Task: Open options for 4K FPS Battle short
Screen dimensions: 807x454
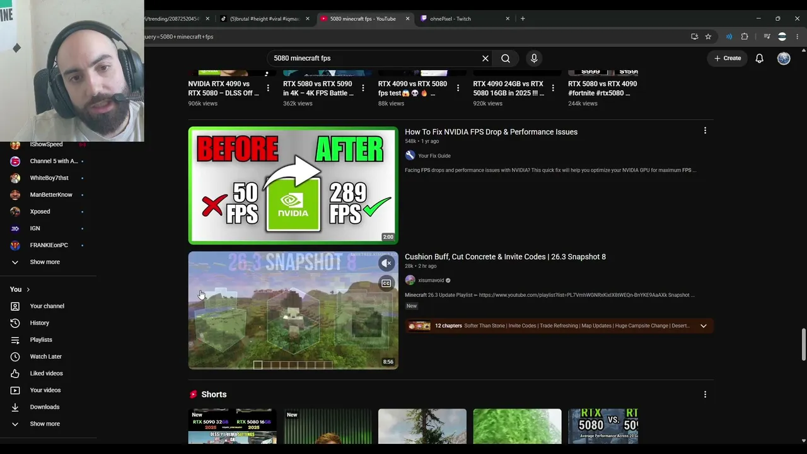Action: point(363,88)
